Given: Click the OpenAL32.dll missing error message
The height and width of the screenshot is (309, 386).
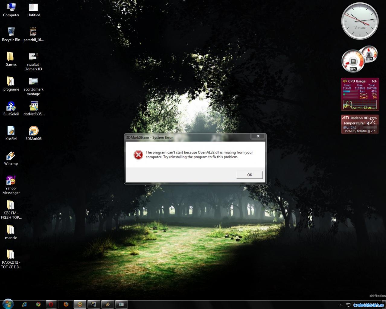Looking at the screenshot, I should coord(199,155).
